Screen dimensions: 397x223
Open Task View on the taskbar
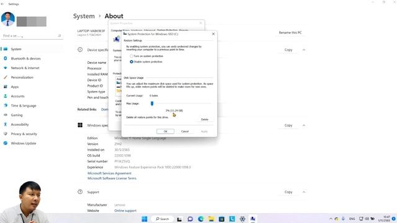[x=179, y=219]
